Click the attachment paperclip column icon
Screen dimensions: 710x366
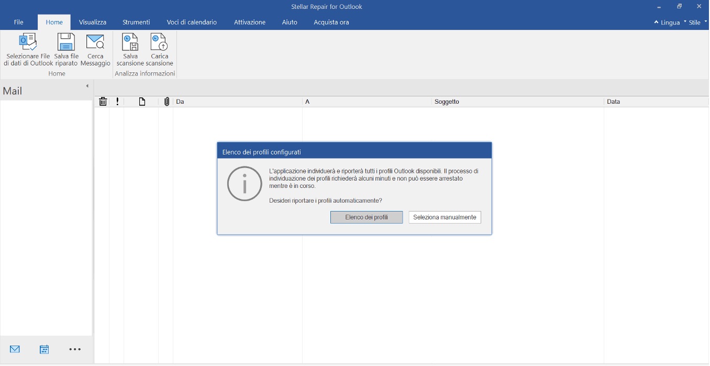[x=167, y=102]
